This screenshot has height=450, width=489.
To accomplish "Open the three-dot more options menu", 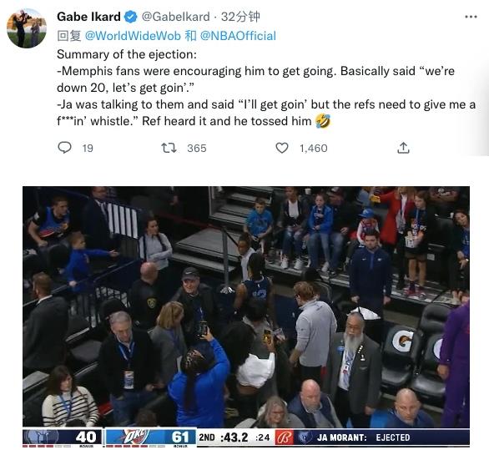I will [471, 17].
